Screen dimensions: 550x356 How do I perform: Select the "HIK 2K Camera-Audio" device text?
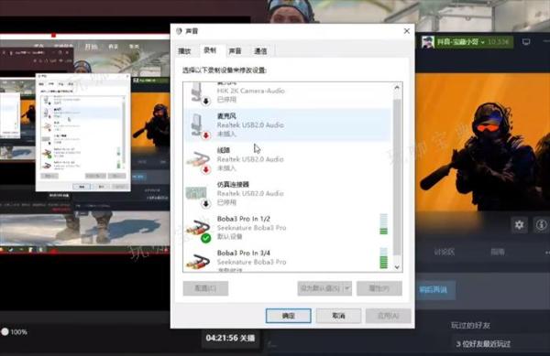click(251, 91)
